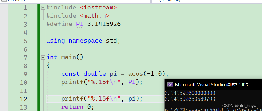Click the 'int' keyword on line 7
Viewport: 262px width, 111px height.
point(52,57)
